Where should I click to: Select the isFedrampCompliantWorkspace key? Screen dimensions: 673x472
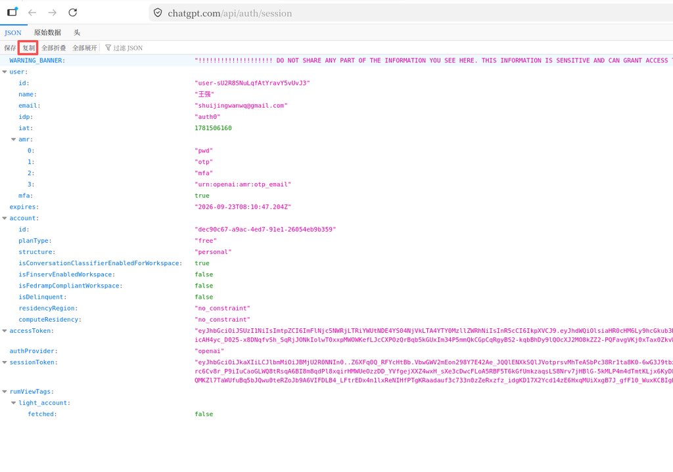coord(70,286)
